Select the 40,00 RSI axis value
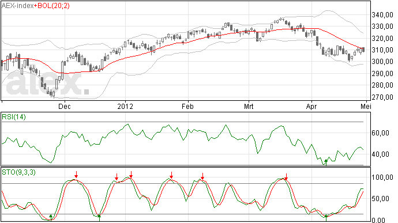 pyautogui.click(x=380, y=154)
